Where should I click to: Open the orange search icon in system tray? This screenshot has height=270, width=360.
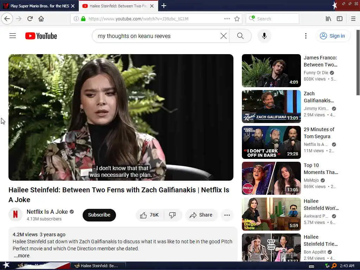(334, 266)
